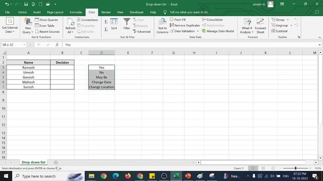Click the Drop down list sheet tab
The height and width of the screenshot is (181, 323).
point(34,162)
